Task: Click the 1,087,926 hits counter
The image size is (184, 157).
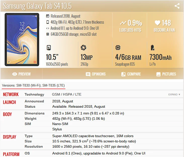Action: pyautogui.click(x=130, y=30)
